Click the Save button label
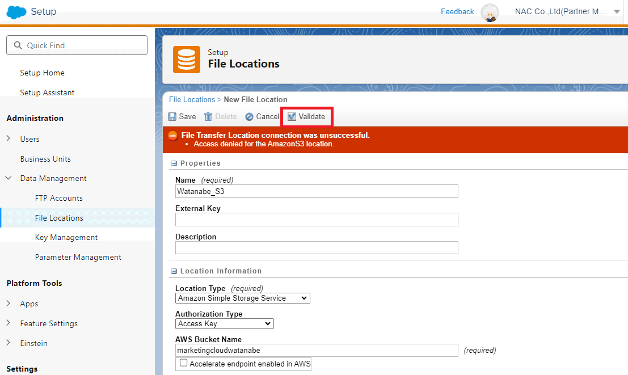The height and width of the screenshot is (375, 628). 187,117
